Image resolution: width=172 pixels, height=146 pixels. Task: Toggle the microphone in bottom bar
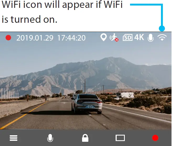click(x=50, y=138)
